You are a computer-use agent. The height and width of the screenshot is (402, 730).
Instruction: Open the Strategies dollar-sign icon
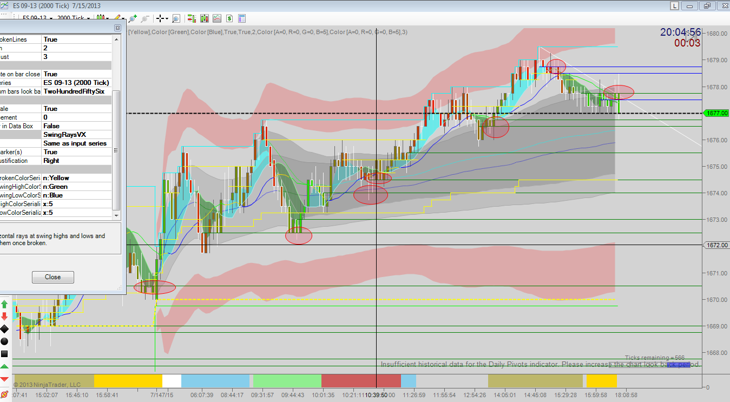[x=229, y=18]
